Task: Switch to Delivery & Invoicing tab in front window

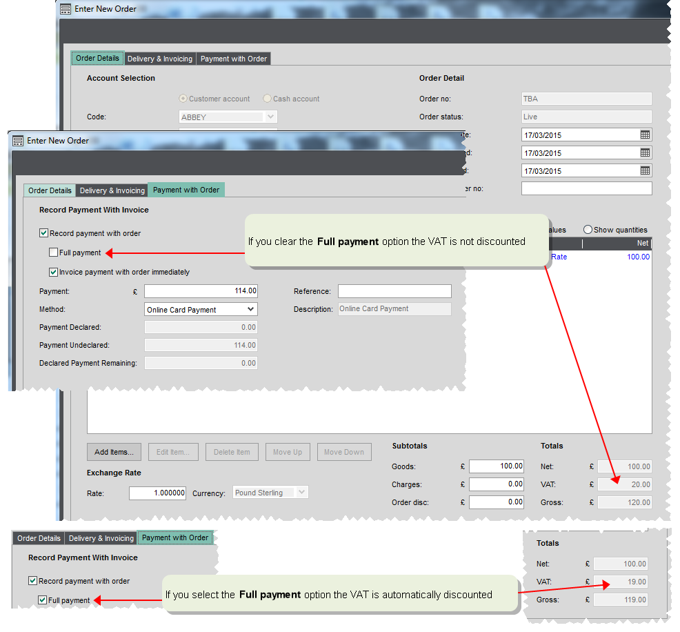Action: point(111,190)
